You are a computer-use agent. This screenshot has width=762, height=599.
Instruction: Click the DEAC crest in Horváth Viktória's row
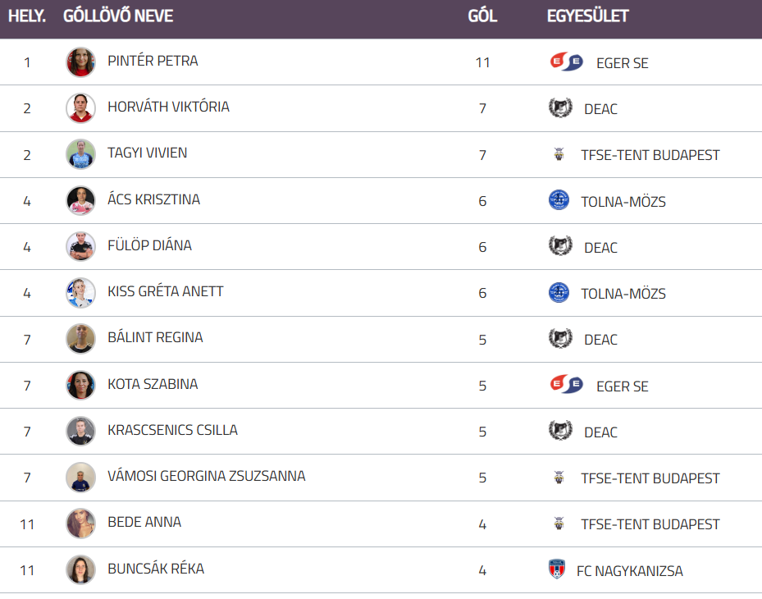pos(559,108)
